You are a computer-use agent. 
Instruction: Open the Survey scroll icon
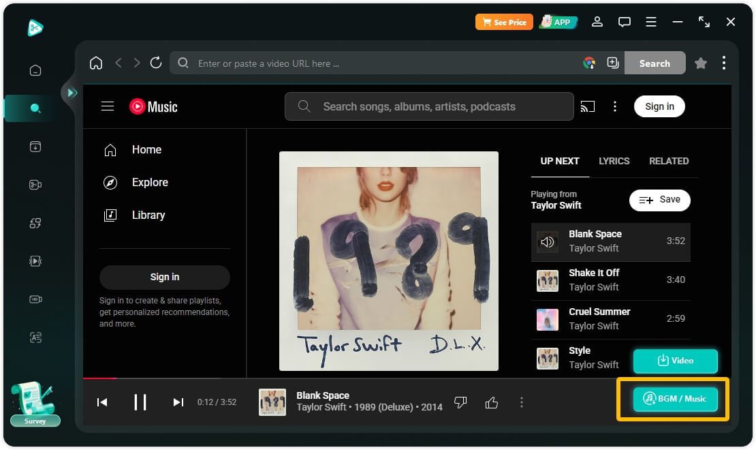35,404
